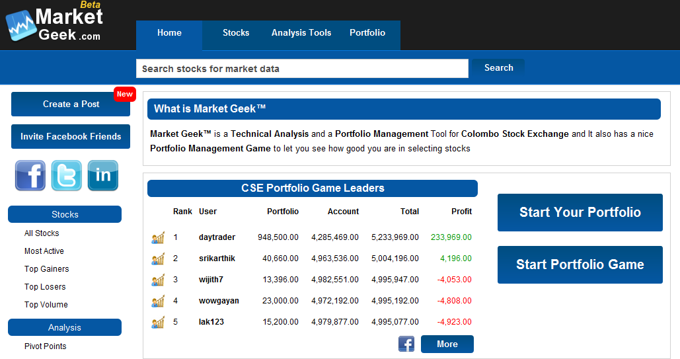Click the chart icon beside srikarthik
680x359 pixels.
coord(158,259)
